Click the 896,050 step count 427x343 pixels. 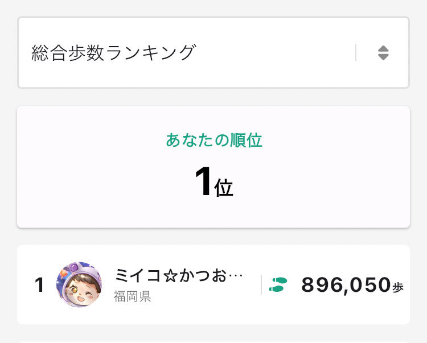point(346,285)
